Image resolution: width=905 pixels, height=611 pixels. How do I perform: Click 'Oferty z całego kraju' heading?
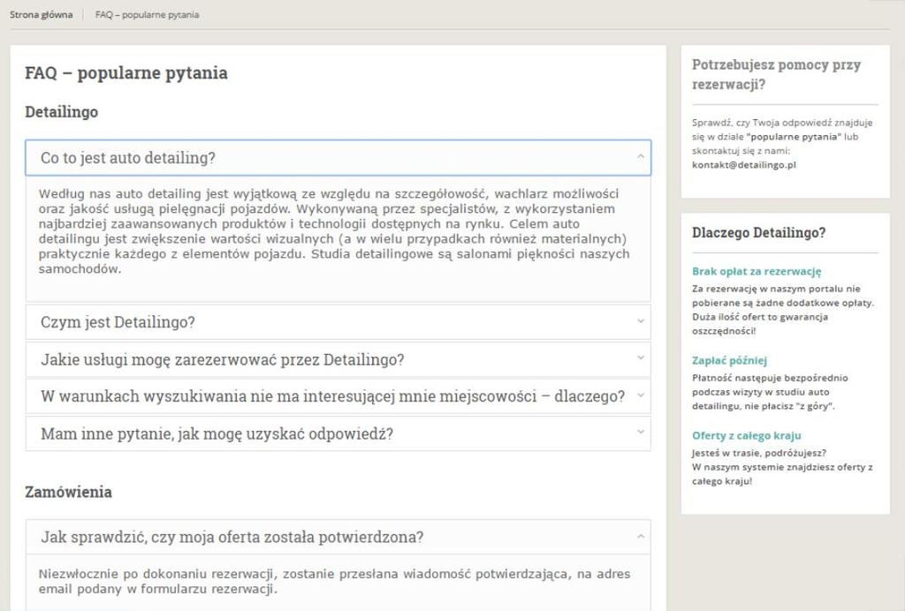point(746,436)
